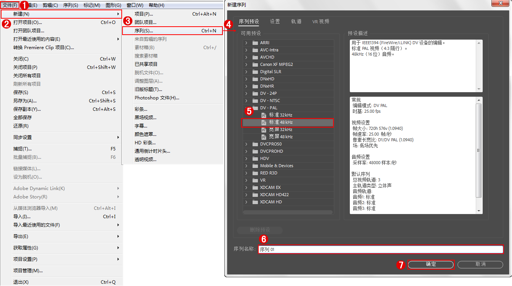Click the 取消 button
Screen dimensions: 512x286
(x=480, y=264)
